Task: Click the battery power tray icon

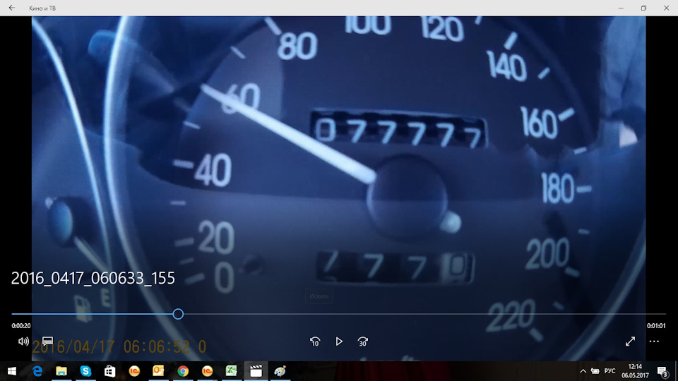Action: click(595, 371)
